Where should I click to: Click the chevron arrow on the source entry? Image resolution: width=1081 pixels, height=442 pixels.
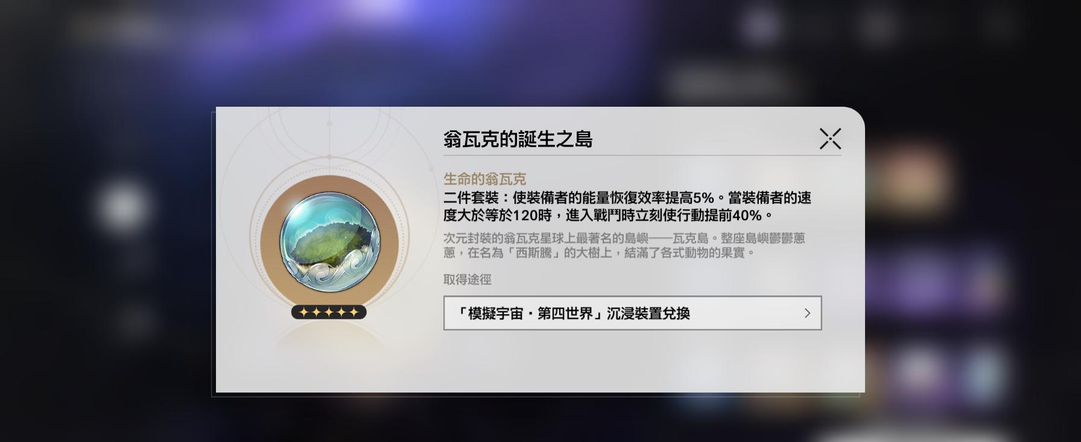pos(807,313)
